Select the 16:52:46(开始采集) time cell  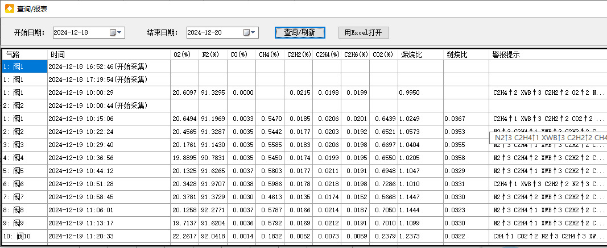point(109,66)
